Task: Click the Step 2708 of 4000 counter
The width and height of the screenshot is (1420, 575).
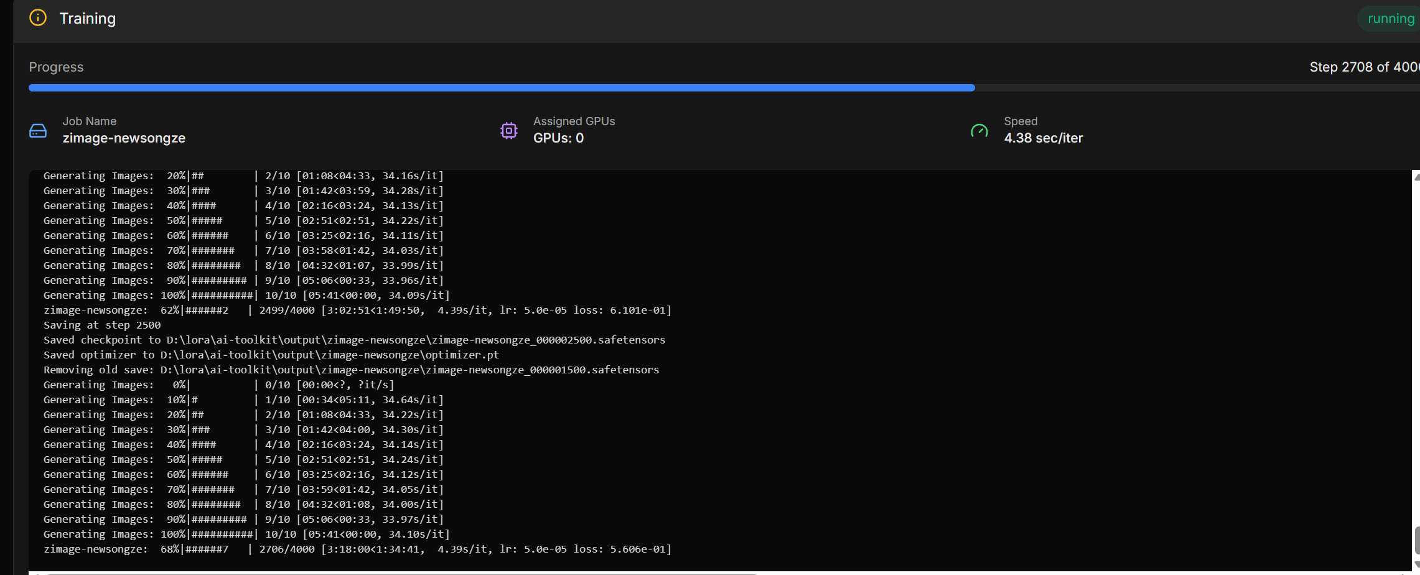Action: pyautogui.click(x=1363, y=67)
